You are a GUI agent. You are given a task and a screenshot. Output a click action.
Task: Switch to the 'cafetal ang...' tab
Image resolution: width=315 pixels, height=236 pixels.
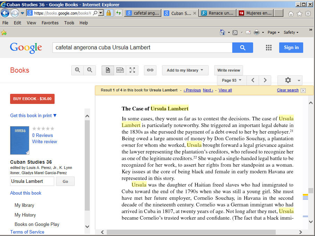(x=143, y=13)
